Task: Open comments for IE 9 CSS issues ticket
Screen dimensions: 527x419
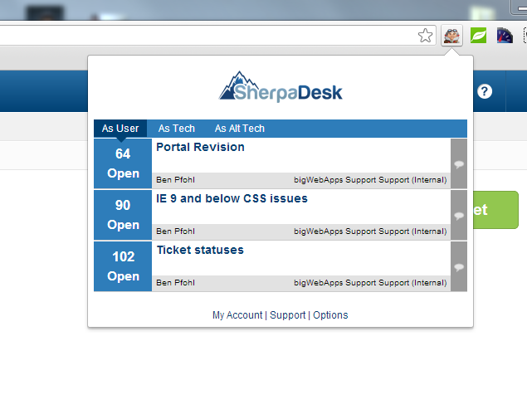Action: coord(459,216)
